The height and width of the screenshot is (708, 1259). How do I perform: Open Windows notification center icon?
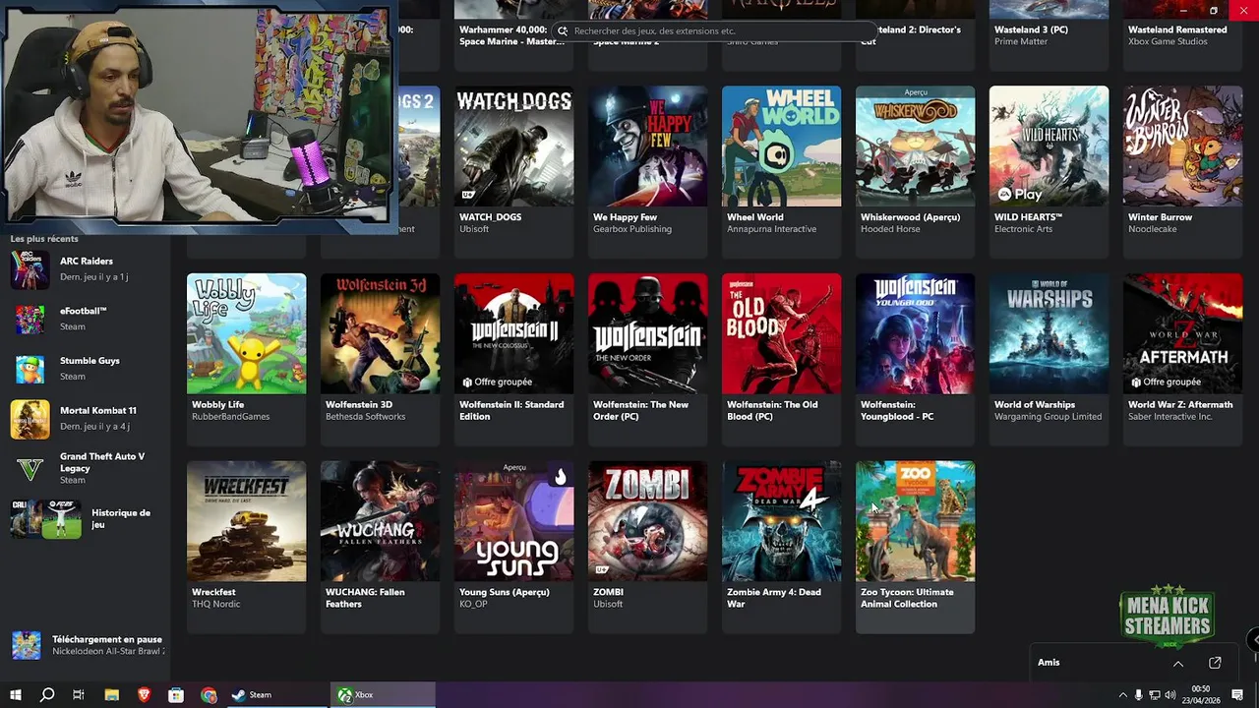(x=1238, y=695)
